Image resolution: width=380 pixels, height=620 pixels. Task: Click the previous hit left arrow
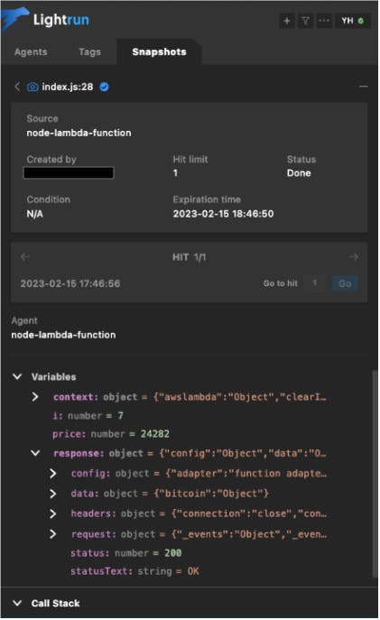point(25,257)
